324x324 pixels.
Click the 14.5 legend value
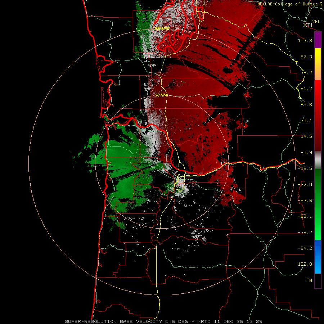point(306,136)
